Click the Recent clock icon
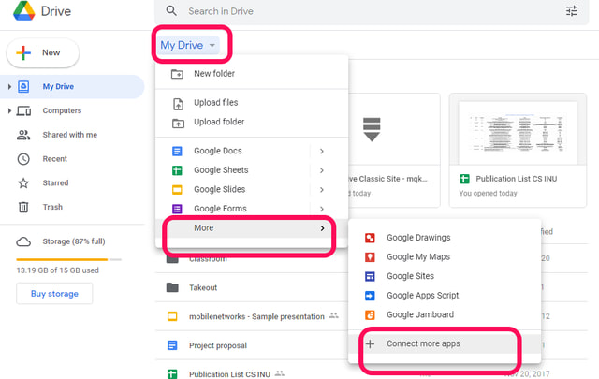Screen dimensions: 599x379 coord(23,159)
